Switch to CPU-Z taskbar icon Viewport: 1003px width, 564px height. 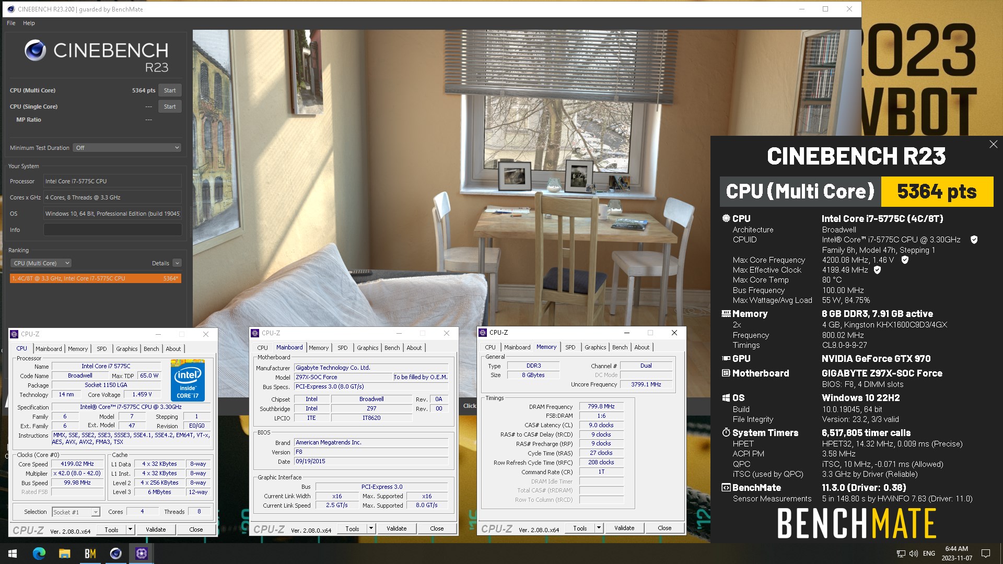click(142, 554)
